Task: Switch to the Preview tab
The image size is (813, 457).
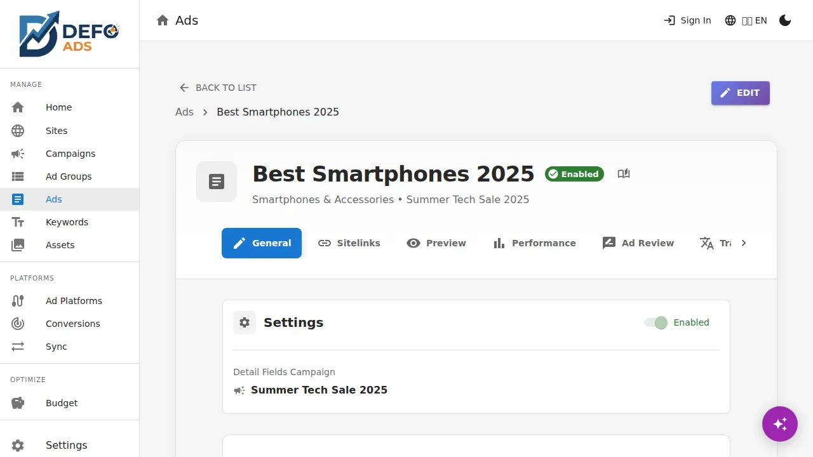Action: pyautogui.click(x=436, y=243)
